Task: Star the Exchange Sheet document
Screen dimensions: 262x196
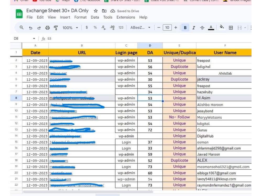Action: pyautogui.click(x=96, y=11)
